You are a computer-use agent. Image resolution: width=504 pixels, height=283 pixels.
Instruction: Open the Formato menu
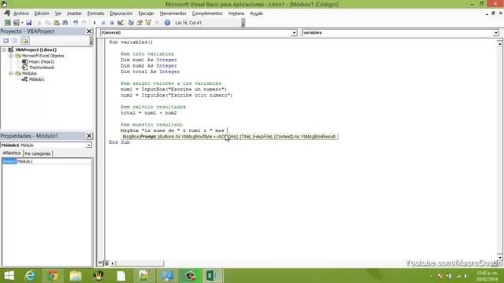coord(96,13)
